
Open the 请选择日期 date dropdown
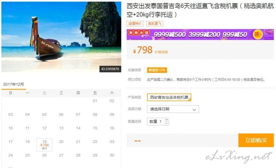coord(173,109)
